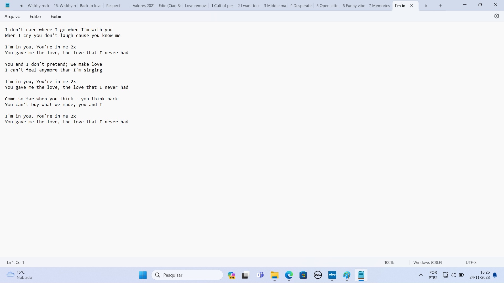This screenshot has width=504, height=283.
Task: Open File Explorer from taskbar
Action: (275, 275)
